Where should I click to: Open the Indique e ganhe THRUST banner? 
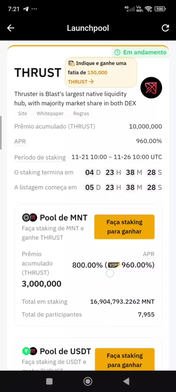pos(101,72)
